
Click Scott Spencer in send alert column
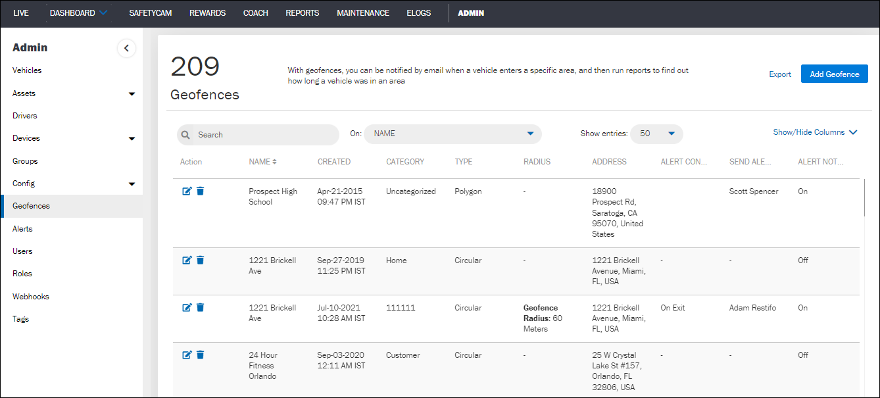pos(754,191)
